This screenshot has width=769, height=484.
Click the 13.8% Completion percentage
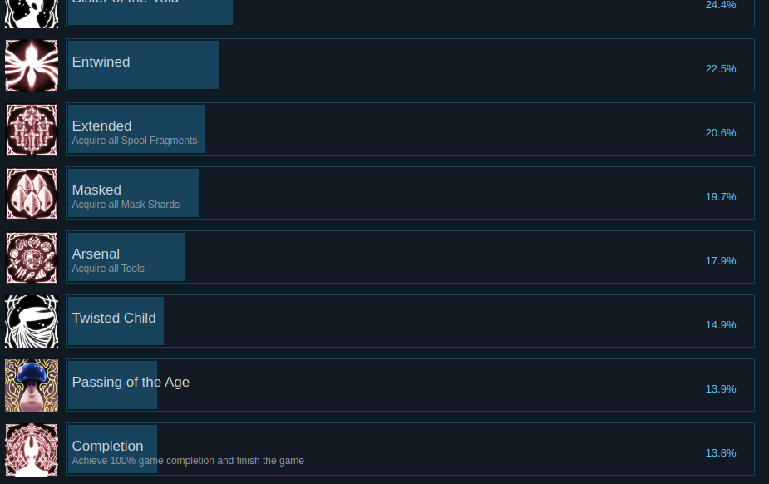click(x=721, y=453)
